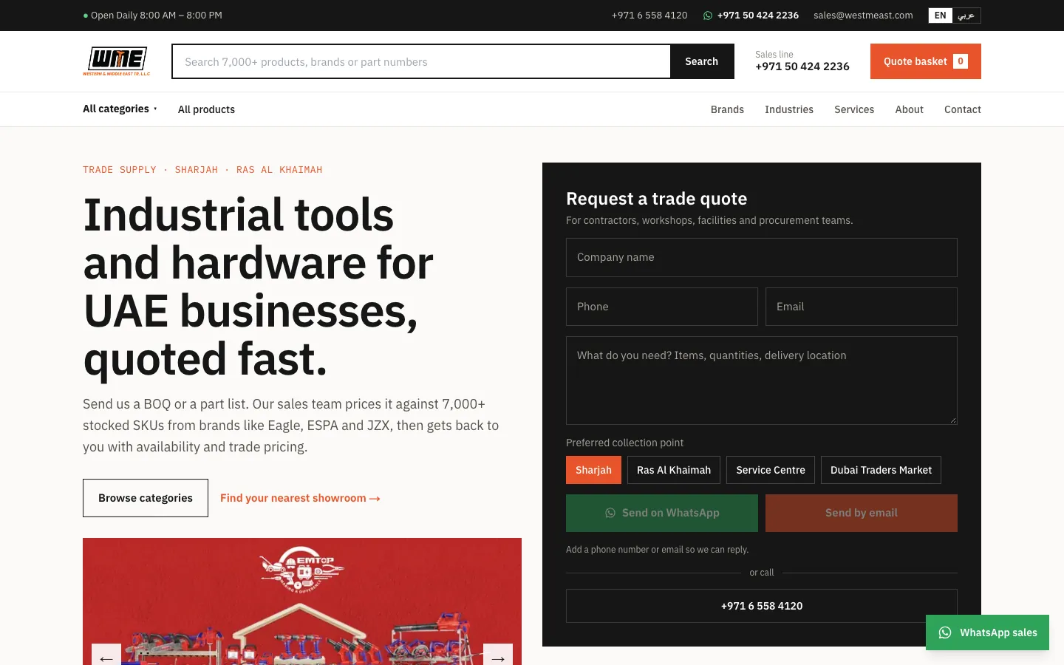
Task: Open the Brands menu item
Action: [727, 109]
